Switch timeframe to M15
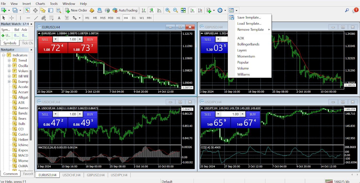The height and width of the screenshot is (183, 360). (x=103, y=18)
